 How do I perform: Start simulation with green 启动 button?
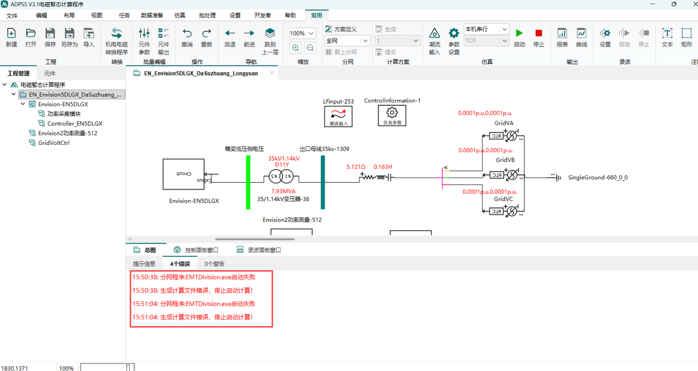coord(519,33)
